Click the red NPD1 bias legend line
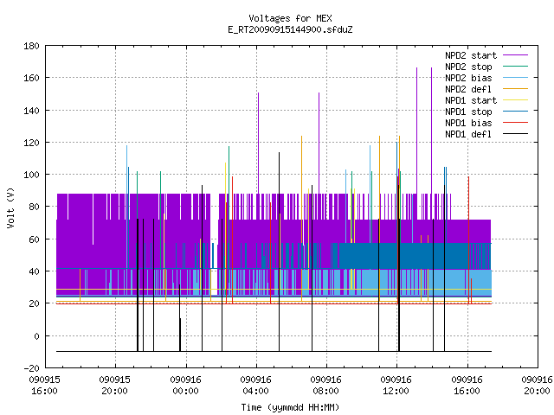Screen dimensions: 554x415 pos(515,123)
